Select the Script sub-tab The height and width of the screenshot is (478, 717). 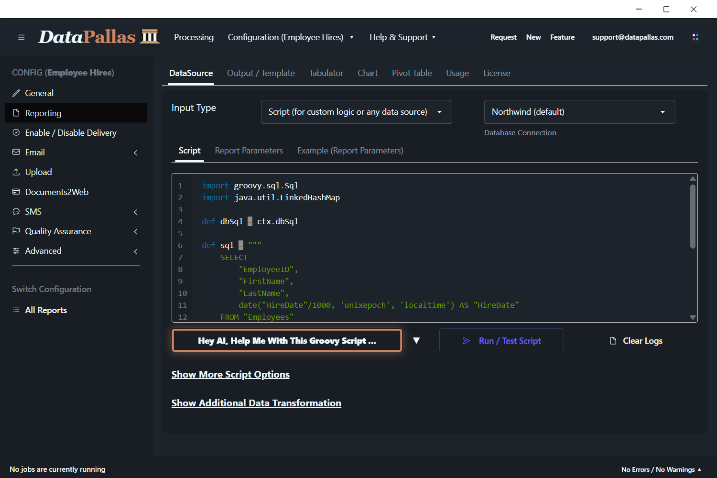click(x=189, y=151)
